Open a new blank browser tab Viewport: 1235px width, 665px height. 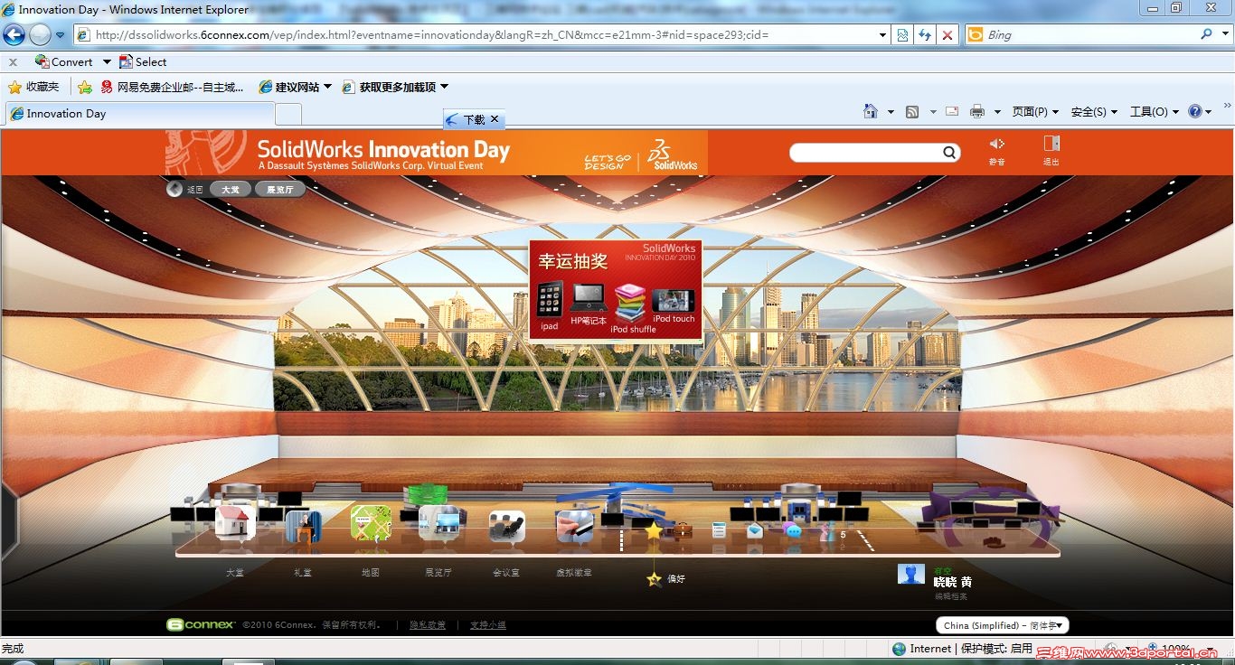click(x=288, y=114)
